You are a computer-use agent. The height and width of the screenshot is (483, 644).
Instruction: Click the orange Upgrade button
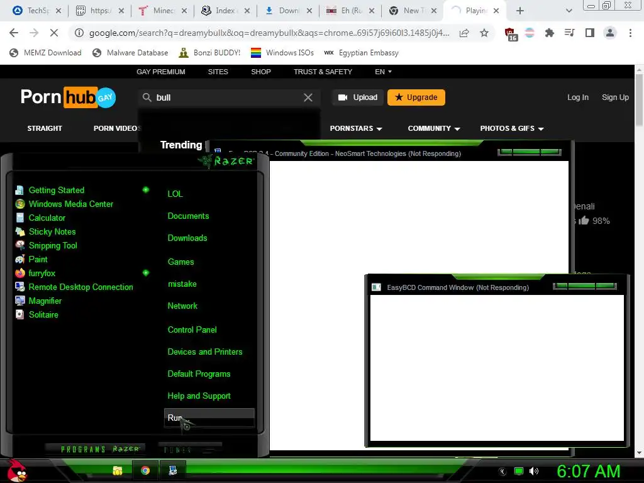(416, 97)
